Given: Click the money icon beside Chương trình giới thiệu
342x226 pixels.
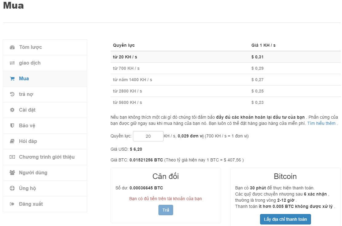Looking at the screenshot, I should point(12,157).
